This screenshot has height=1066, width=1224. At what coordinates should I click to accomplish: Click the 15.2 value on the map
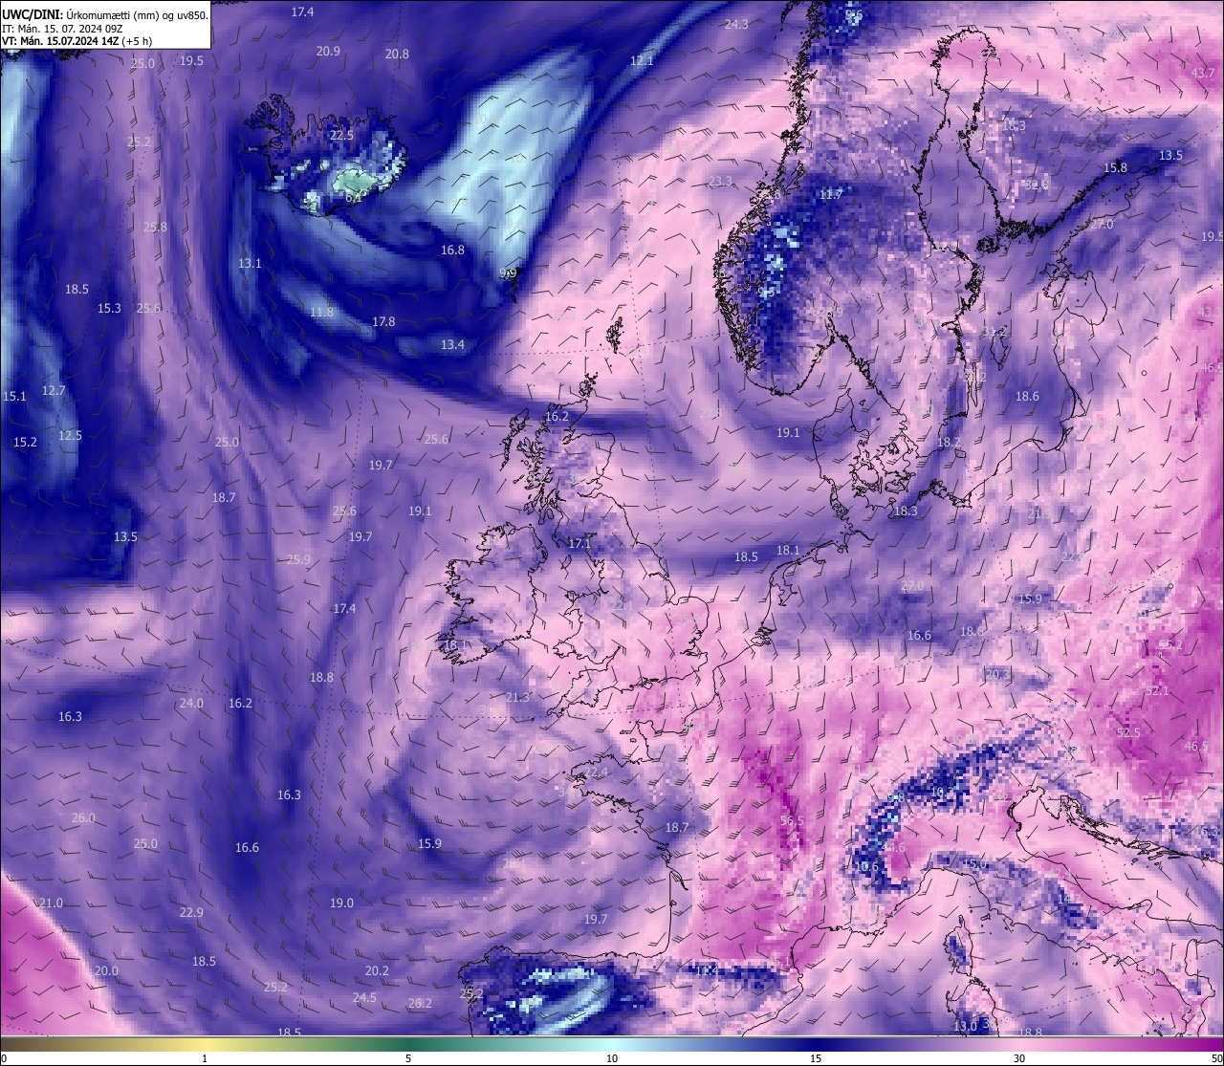pos(25,442)
